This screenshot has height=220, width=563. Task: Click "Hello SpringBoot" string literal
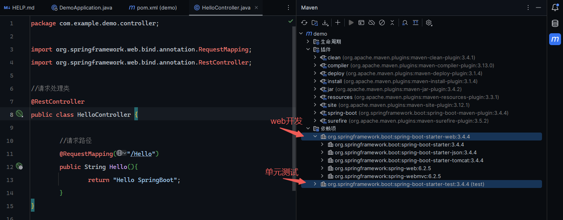coord(145,180)
